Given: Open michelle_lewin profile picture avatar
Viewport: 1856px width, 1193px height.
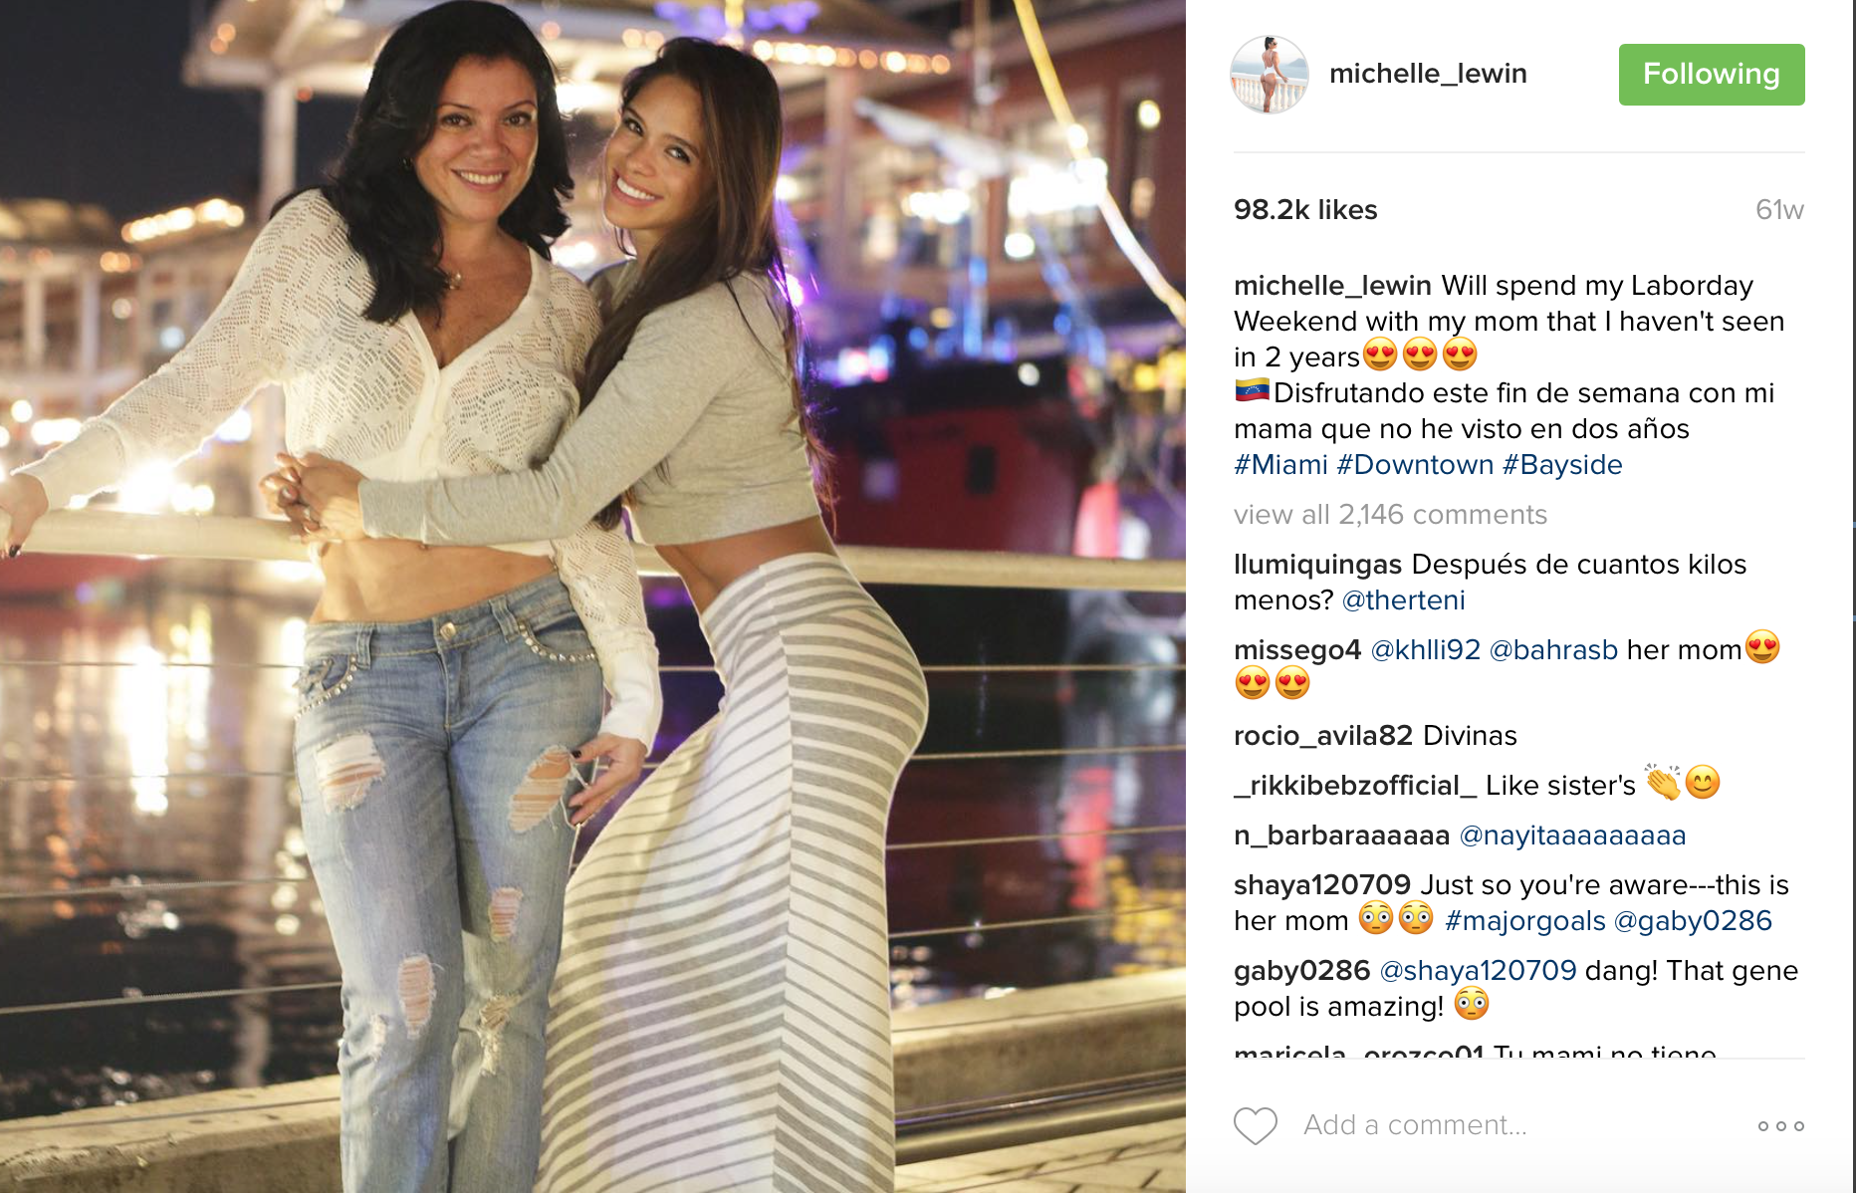Looking at the screenshot, I should click(1270, 75).
